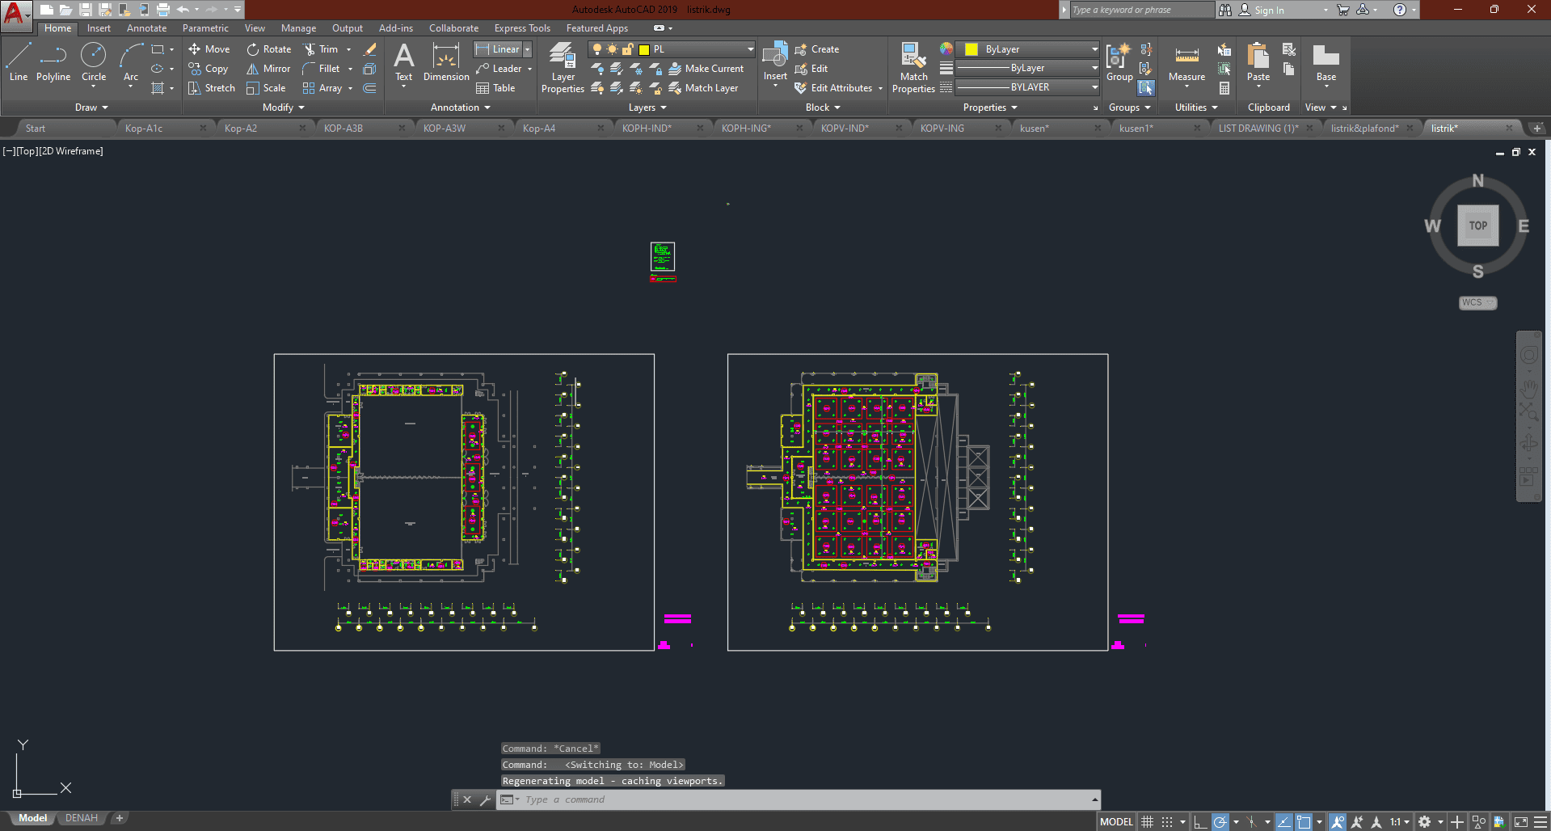Toggle ortho mode in status bar
Screen dimensions: 1551x831
1200,822
